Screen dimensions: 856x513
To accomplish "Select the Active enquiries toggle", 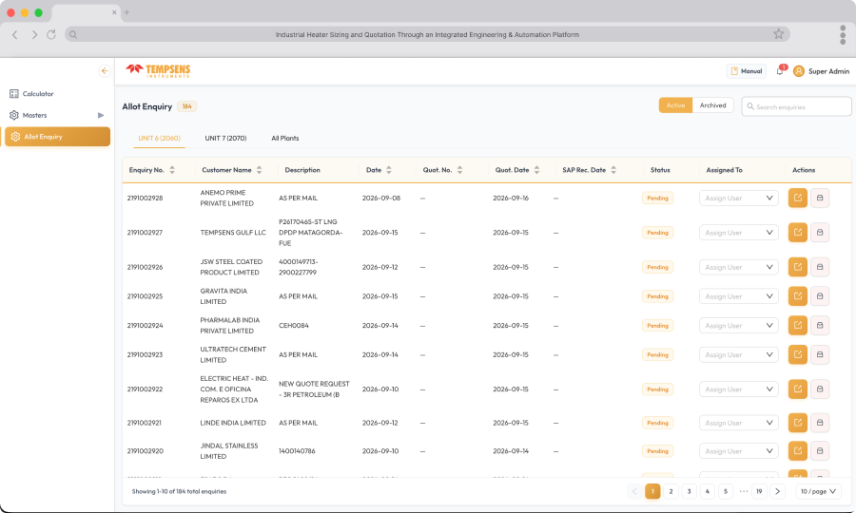I will coord(675,105).
